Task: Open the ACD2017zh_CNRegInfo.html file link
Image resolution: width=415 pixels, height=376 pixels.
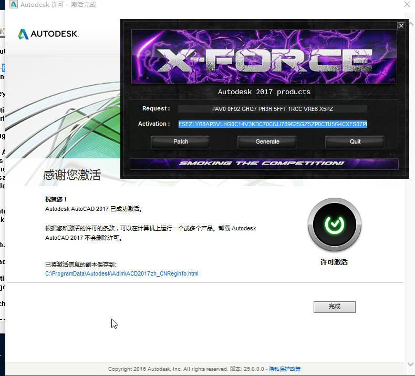Action: [122, 273]
